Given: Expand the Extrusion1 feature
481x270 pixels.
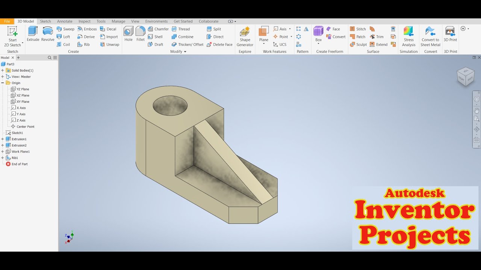Looking at the screenshot, I should tap(3, 139).
